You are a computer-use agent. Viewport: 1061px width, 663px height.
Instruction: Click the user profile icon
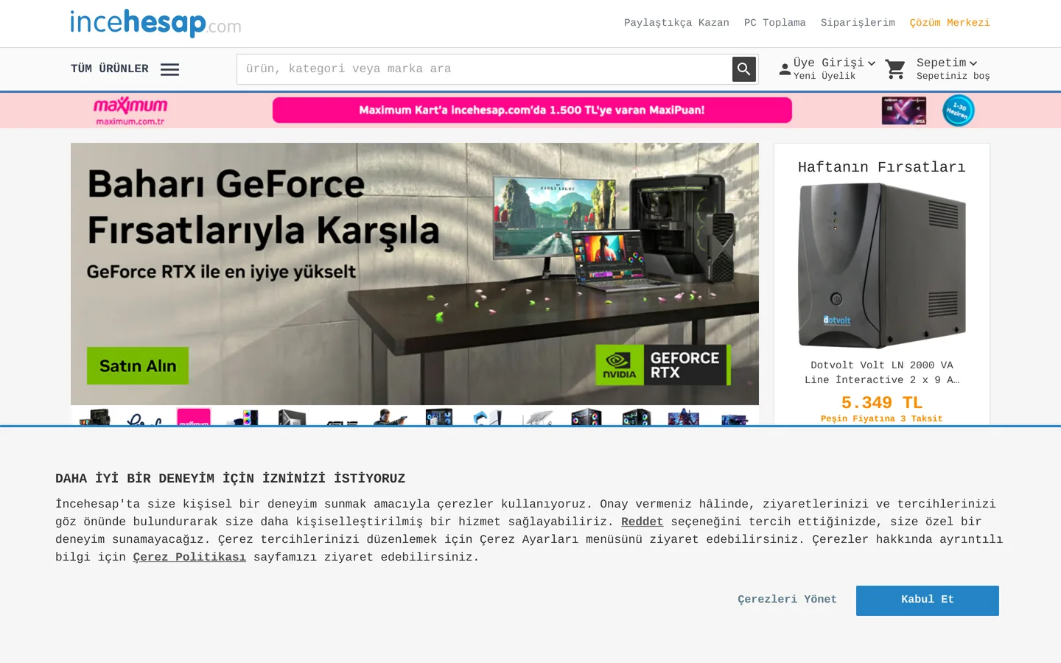[x=785, y=69]
